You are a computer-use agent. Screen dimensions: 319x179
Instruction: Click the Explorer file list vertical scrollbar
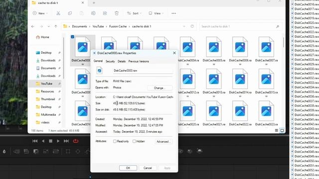pyautogui.click(x=284, y=43)
